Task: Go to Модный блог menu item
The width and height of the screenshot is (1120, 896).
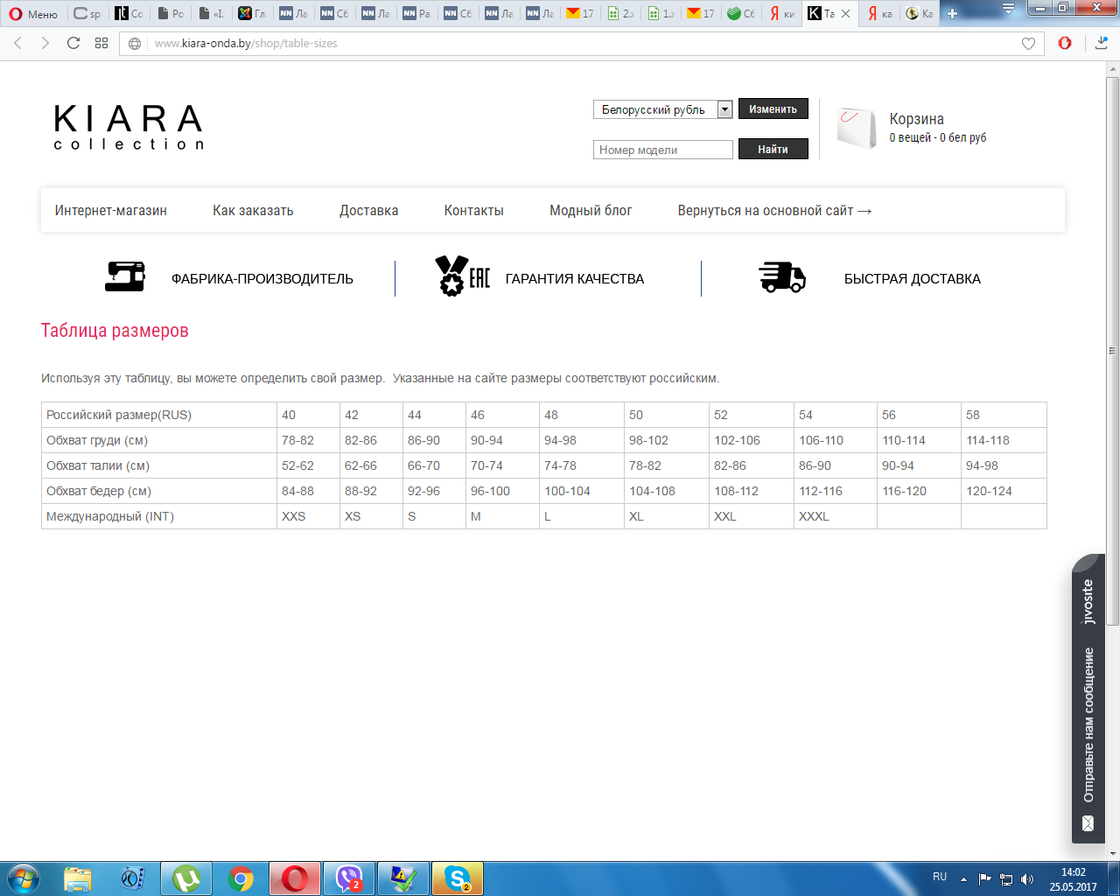Action: point(590,211)
